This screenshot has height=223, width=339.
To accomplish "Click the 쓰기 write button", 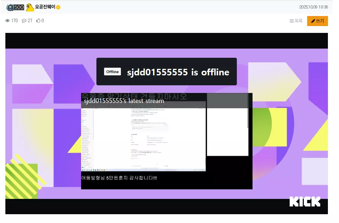I will click(317, 21).
